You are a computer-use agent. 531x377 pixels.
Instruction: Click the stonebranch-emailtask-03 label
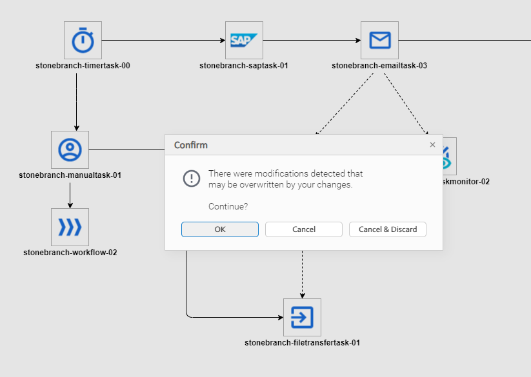[x=379, y=66]
